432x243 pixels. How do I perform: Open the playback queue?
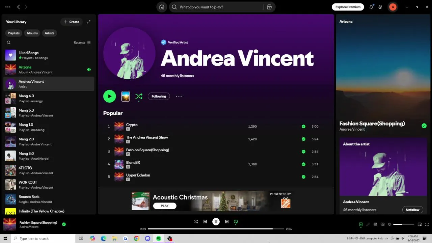(375, 224)
